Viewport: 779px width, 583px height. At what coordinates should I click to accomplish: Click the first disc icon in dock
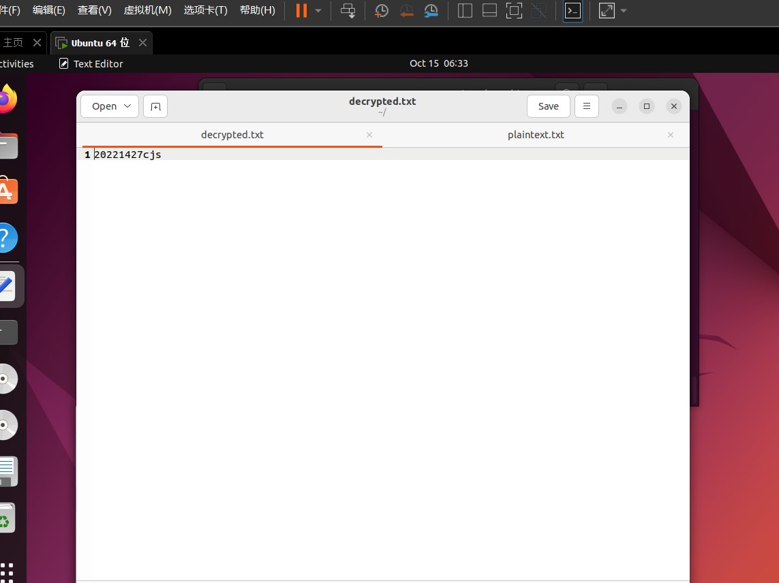pos(8,379)
